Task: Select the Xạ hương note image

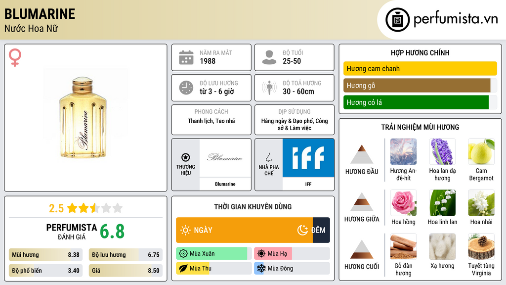Action: click(x=442, y=246)
